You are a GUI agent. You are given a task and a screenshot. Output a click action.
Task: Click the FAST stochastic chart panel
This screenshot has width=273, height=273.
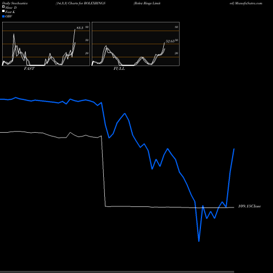(x=46, y=44)
